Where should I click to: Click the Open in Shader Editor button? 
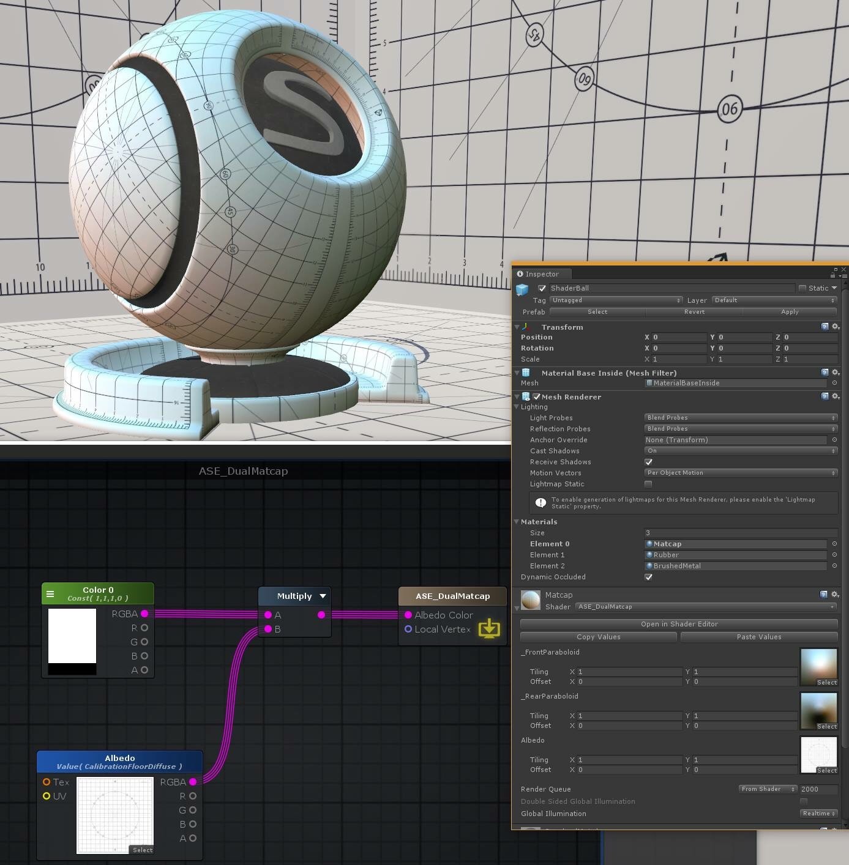[678, 624]
